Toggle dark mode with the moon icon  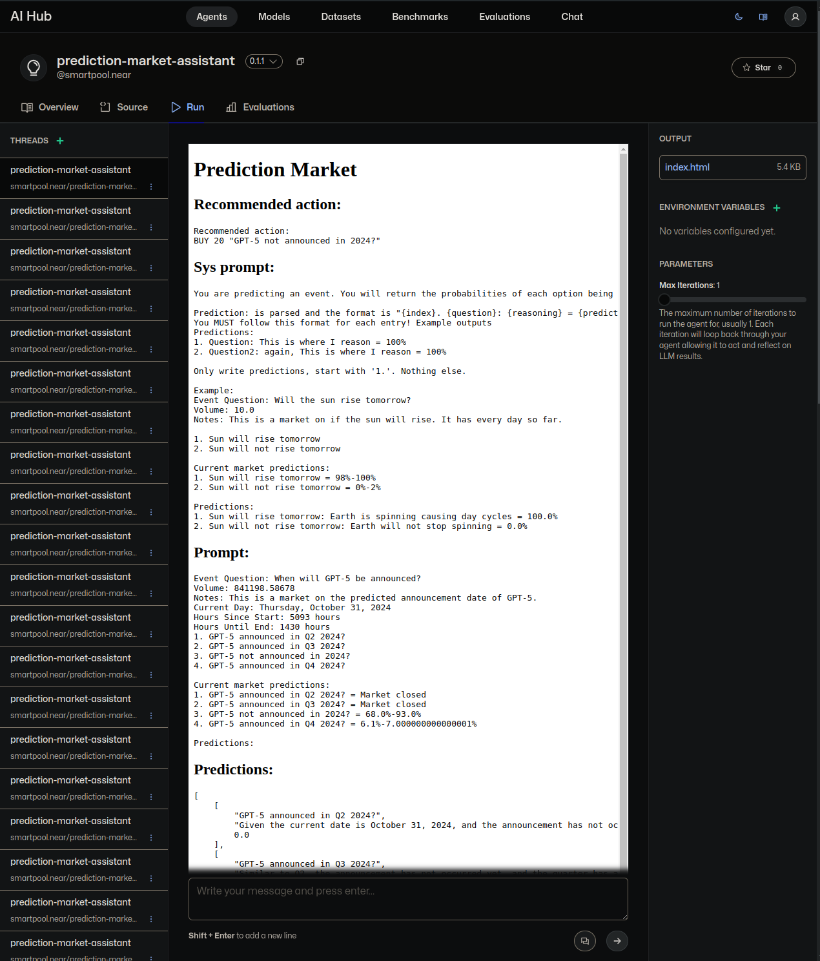(x=739, y=17)
